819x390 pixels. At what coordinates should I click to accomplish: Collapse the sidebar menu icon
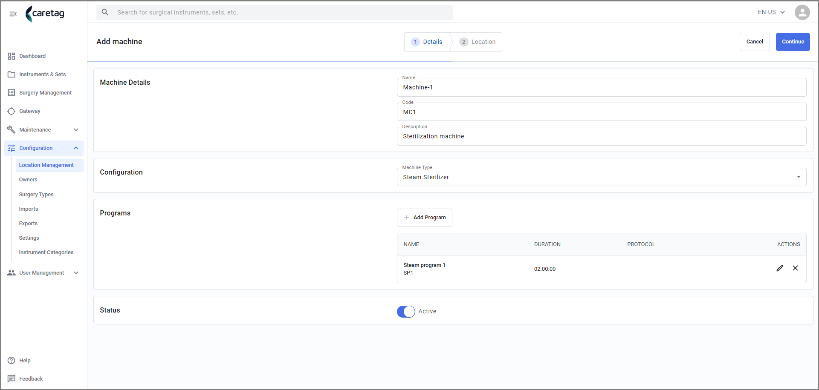(x=13, y=14)
